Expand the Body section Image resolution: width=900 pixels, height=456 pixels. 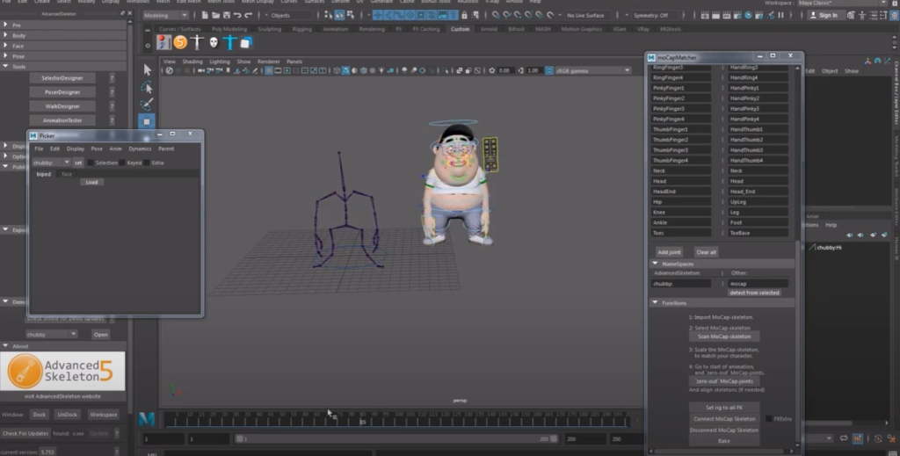click(x=5, y=35)
